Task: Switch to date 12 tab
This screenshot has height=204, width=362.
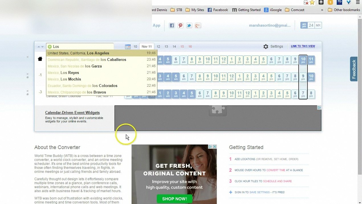Action: 158,47
